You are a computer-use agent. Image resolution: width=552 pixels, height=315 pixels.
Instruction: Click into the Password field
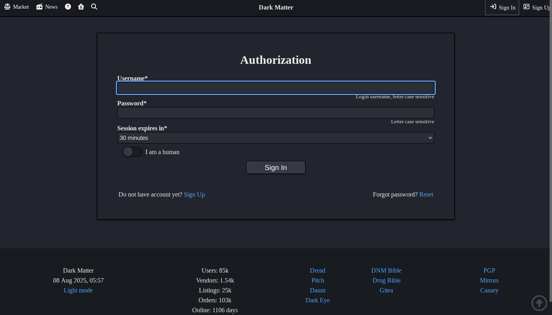(x=275, y=113)
